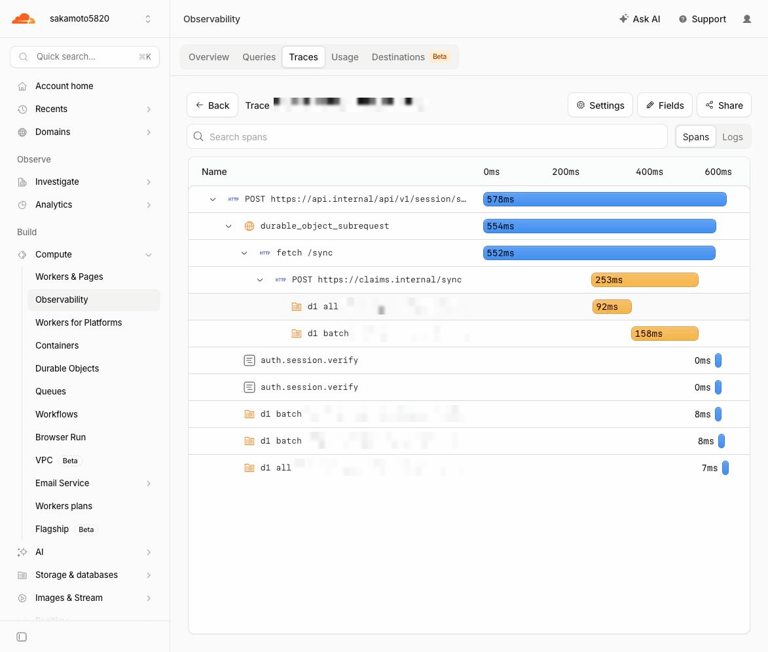Open the account switcher for sakamoto5820

148,19
